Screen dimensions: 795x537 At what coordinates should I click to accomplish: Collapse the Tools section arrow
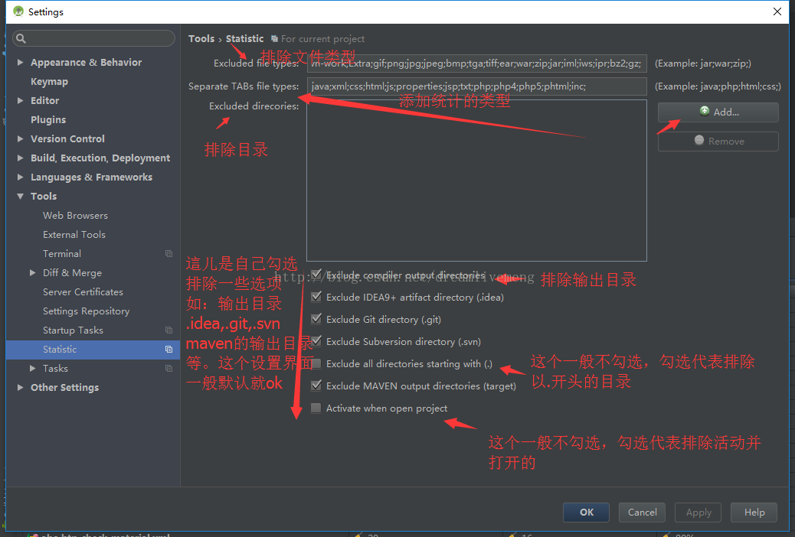pos(20,196)
